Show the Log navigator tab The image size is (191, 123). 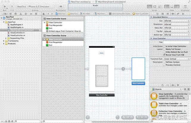(36, 14)
